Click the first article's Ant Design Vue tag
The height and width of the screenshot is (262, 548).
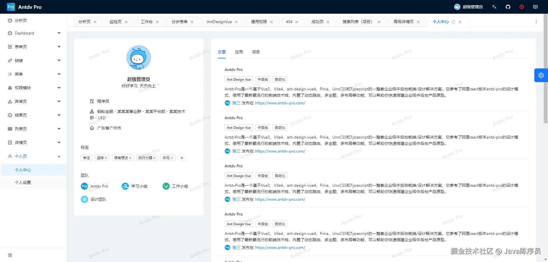coord(239,80)
